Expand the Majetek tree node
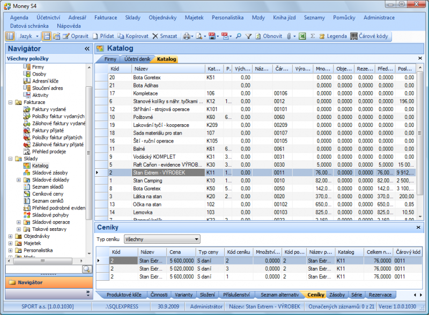The height and width of the screenshot is (315, 429). (x=10, y=243)
